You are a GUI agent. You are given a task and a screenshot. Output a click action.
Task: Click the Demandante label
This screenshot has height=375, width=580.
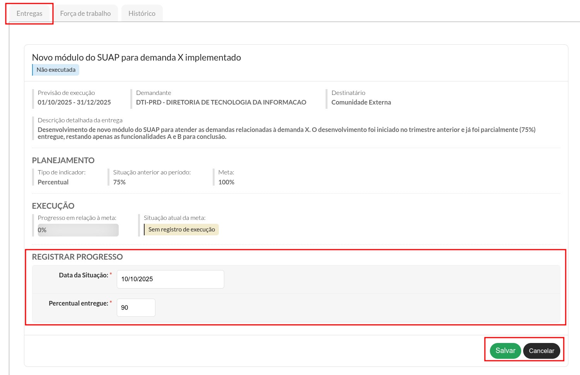click(x=154, y=93)
